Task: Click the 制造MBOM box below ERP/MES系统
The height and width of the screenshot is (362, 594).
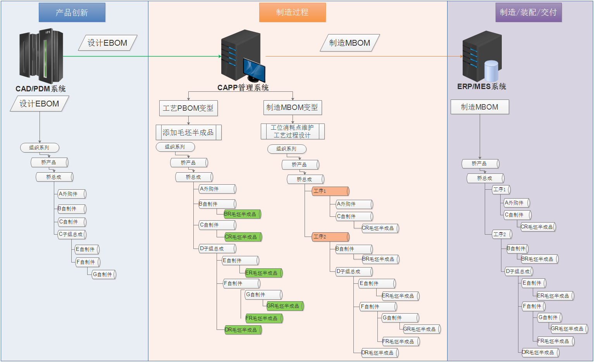Action: click(x=479, y=107)
